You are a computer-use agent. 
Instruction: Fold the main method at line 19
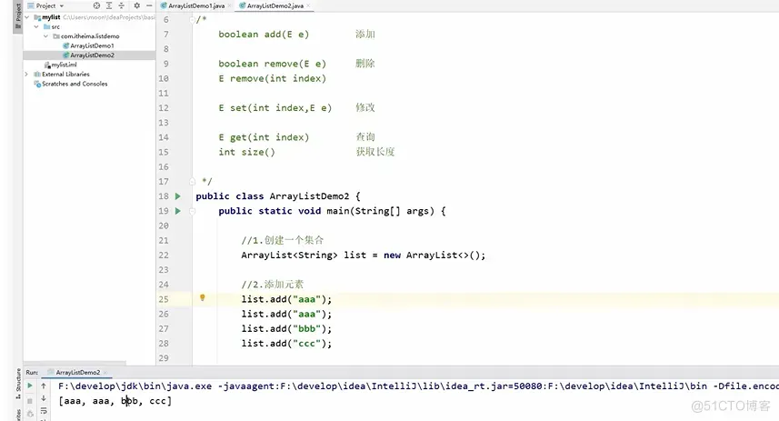click(193, 211)
